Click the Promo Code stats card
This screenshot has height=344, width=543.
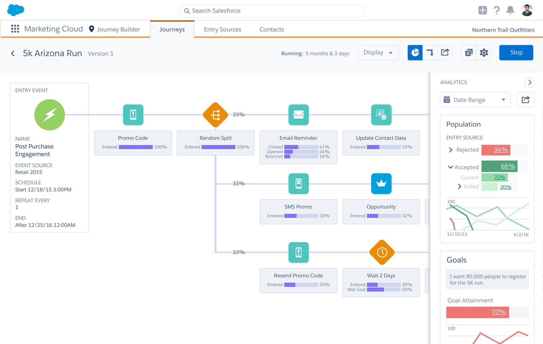click(x=133, y=143)
